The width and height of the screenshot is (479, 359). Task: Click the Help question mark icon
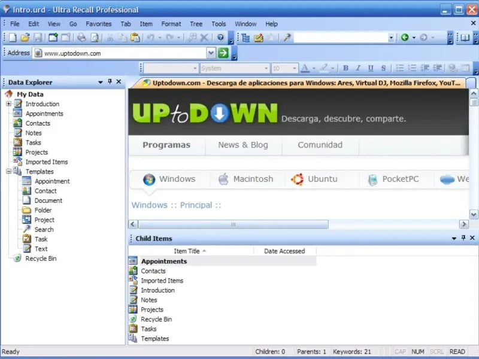click(x=220, y=38)
